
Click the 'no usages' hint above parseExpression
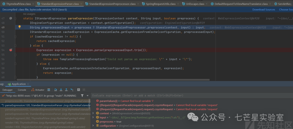pos(29,14)
